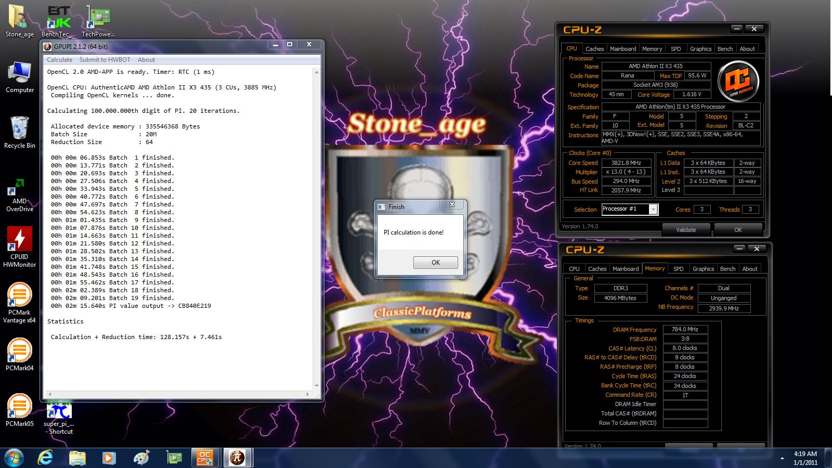Open Internet Explorer from taskbar
The width and height of the screenshot is (832, 468).
coord(46,458)
